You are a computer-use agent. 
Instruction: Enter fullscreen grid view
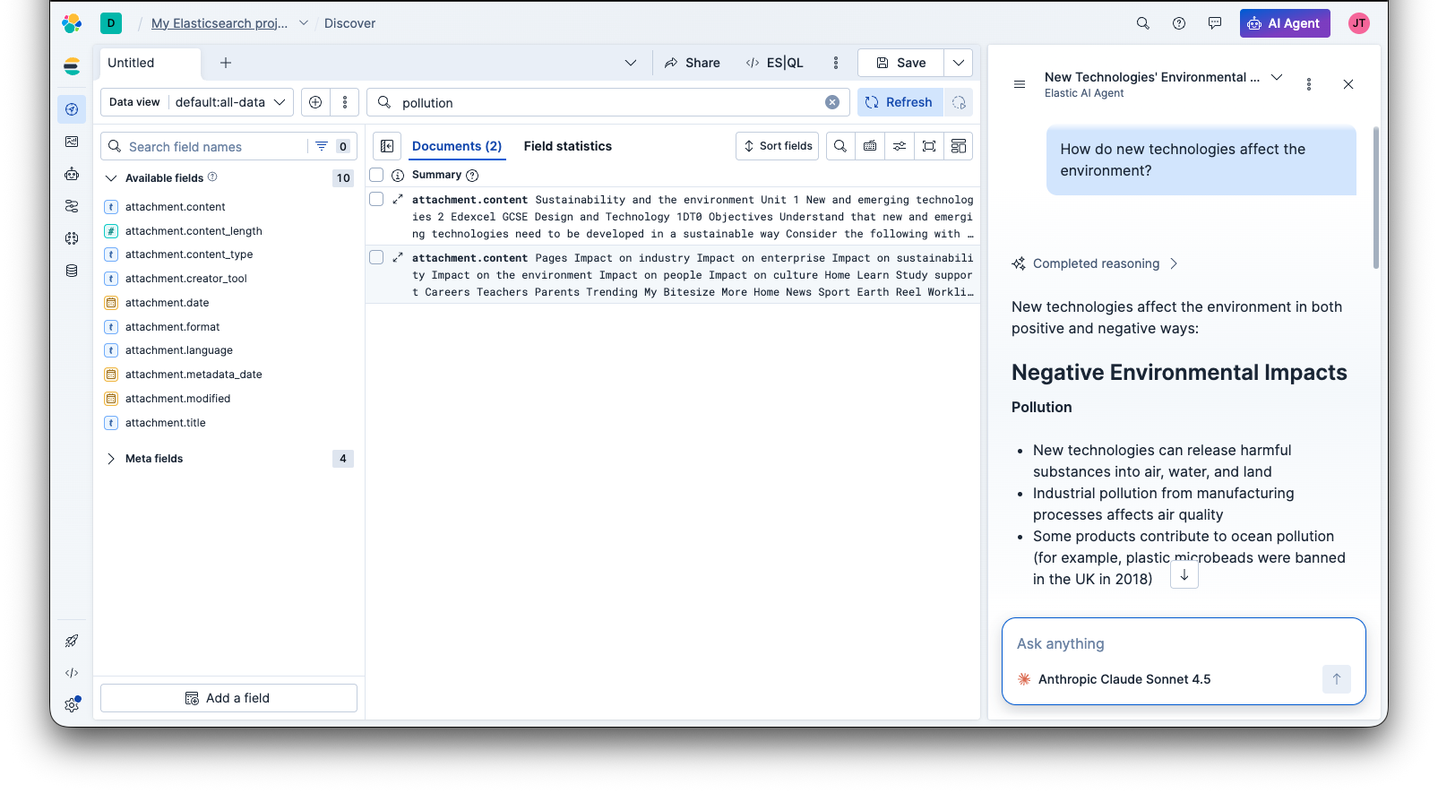click(929, 146)
